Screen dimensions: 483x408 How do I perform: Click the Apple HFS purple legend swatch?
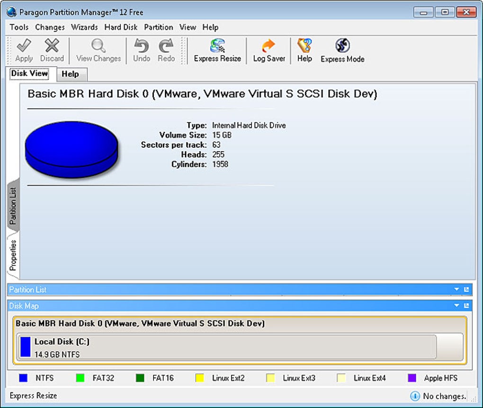(x=412, y=378)
